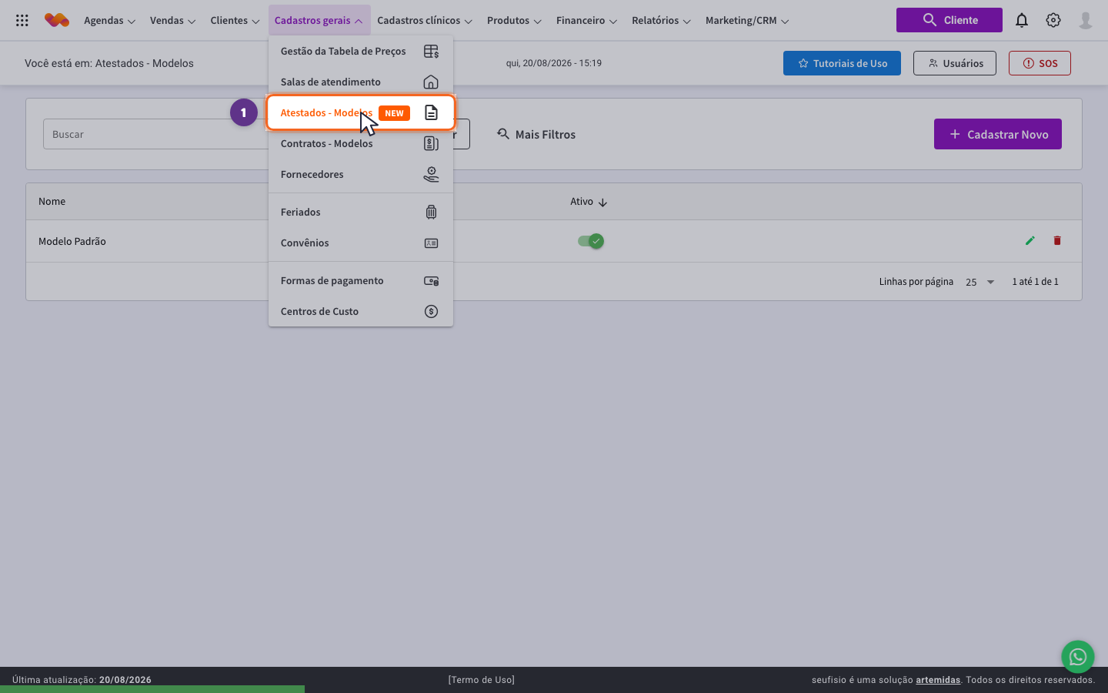Image resolution: width=1108 pixels, height=693 pixels.
Task: Click the seufisio logo icon
Action: (x=57, y=21)
